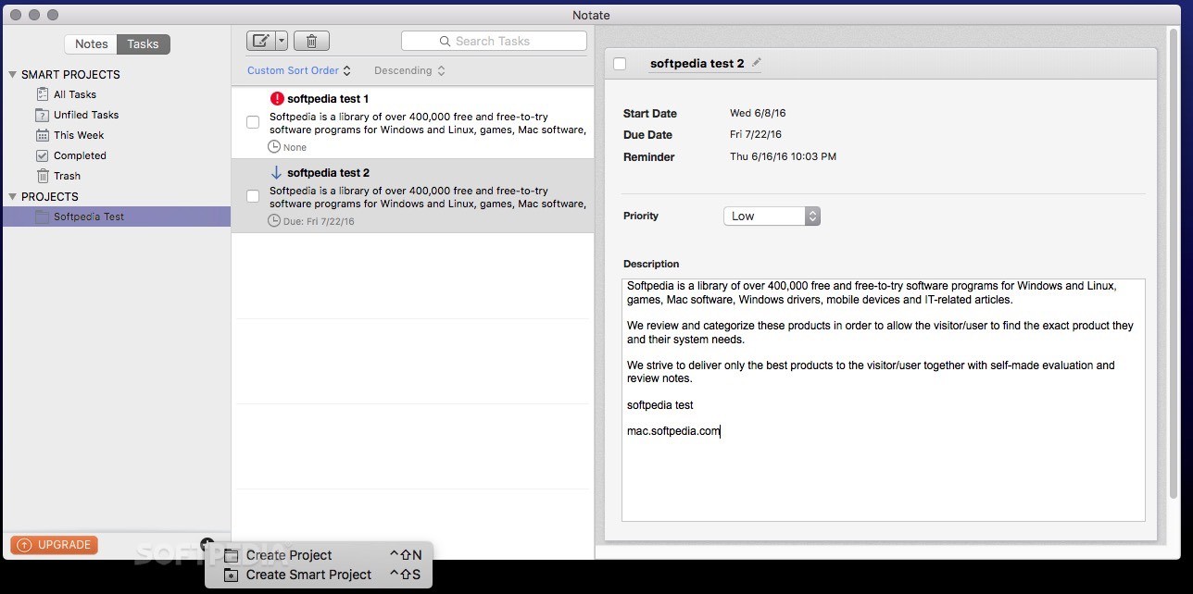Click the clock icon beside Due: Fri 7/22/16
Image resolution: width=1193 pixels, height=594 pixels.
coord(274,220)
